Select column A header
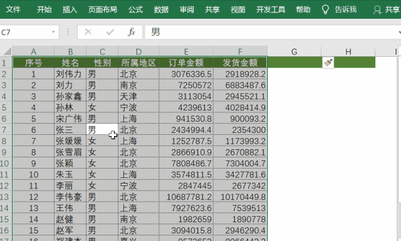This screenshot has height=241, width=401. click(x=33, y=51)
